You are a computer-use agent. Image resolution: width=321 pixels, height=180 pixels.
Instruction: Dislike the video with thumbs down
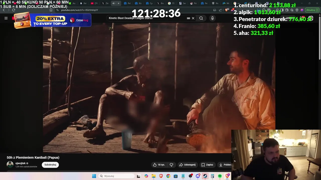point(172,165)
